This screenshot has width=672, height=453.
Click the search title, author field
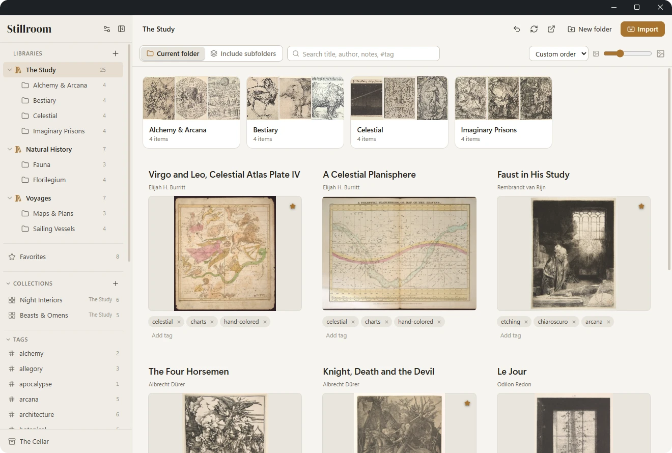pos(363,53)
